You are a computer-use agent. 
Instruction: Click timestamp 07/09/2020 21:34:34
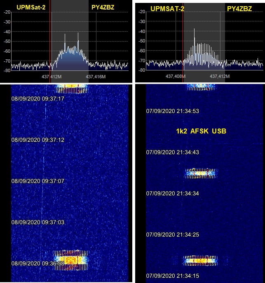(173, 194)
